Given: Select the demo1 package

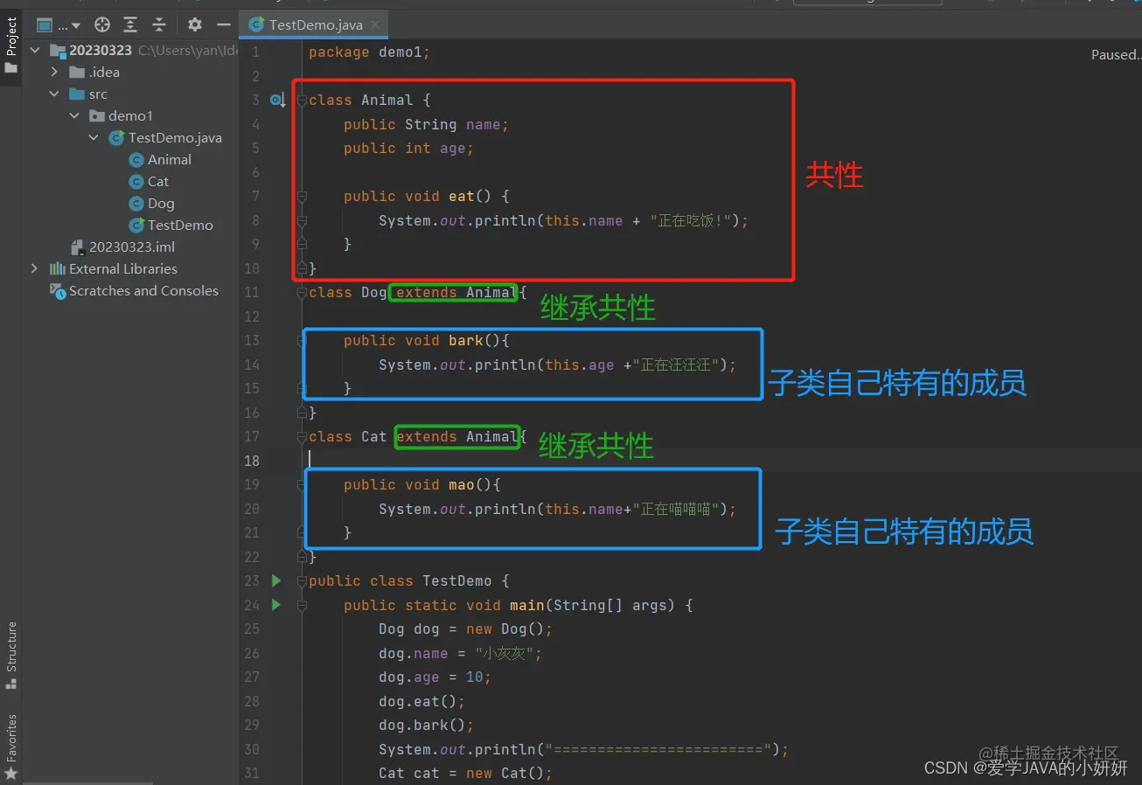Looking at the screenshot, I should click(x=130, y=115).
